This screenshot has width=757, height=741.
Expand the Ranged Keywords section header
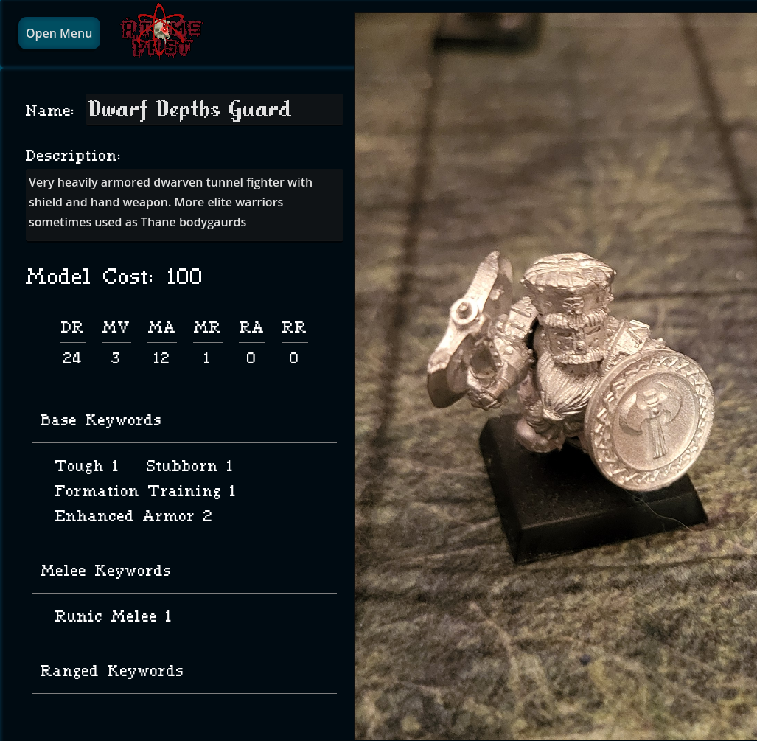[x=184, y=672]
